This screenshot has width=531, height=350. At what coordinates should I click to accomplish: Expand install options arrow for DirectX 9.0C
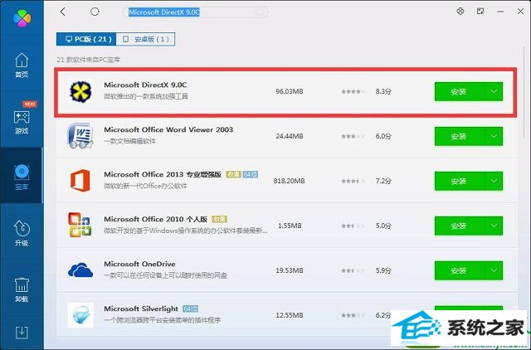(x=494, y=91)
